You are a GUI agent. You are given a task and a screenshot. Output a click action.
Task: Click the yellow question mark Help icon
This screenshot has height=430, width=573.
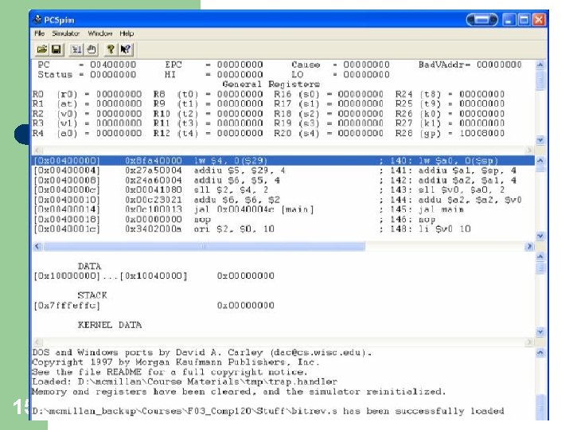pos(111,49)
